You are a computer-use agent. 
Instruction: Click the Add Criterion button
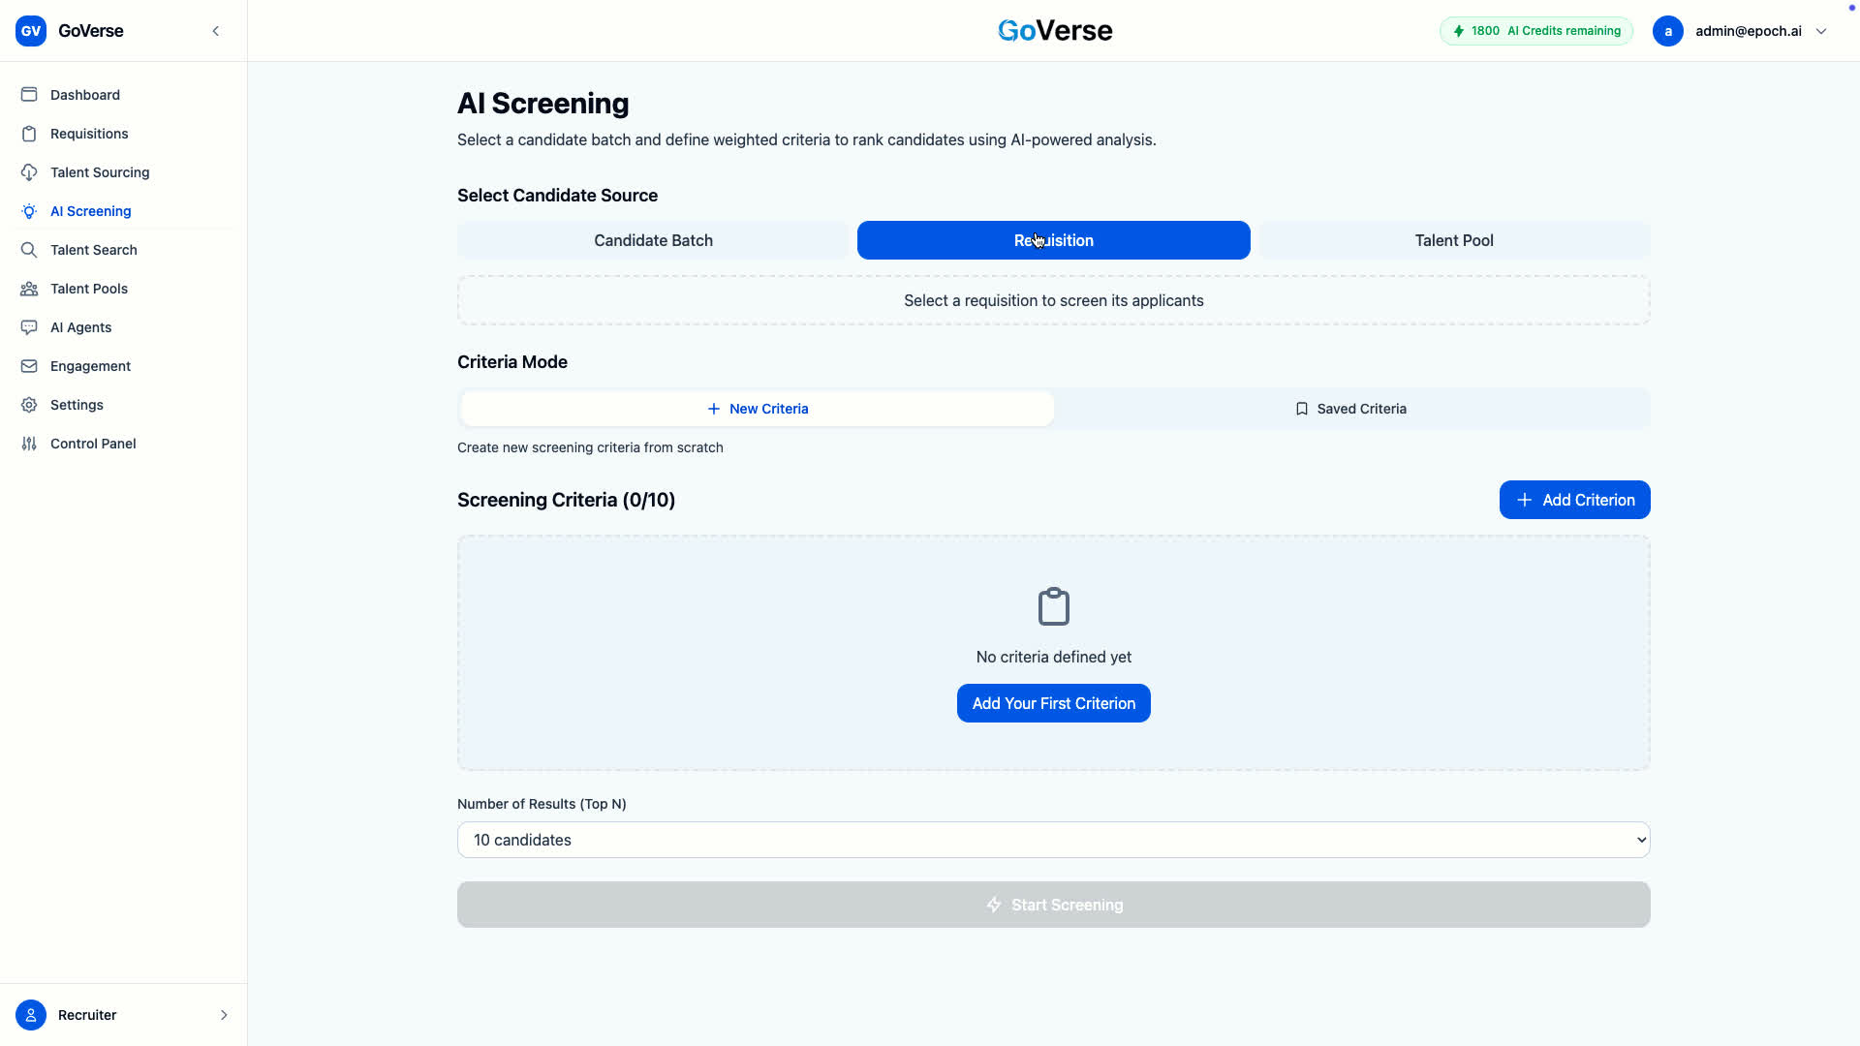1574,500
